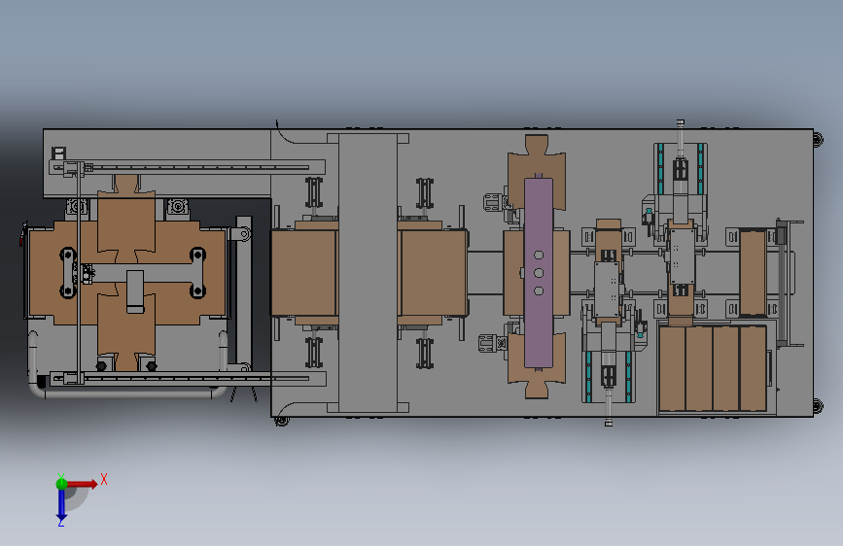Select the lower horizontal linear rail on the left
843x546 pixels.
pyautogui.click(x=187, y=378)
